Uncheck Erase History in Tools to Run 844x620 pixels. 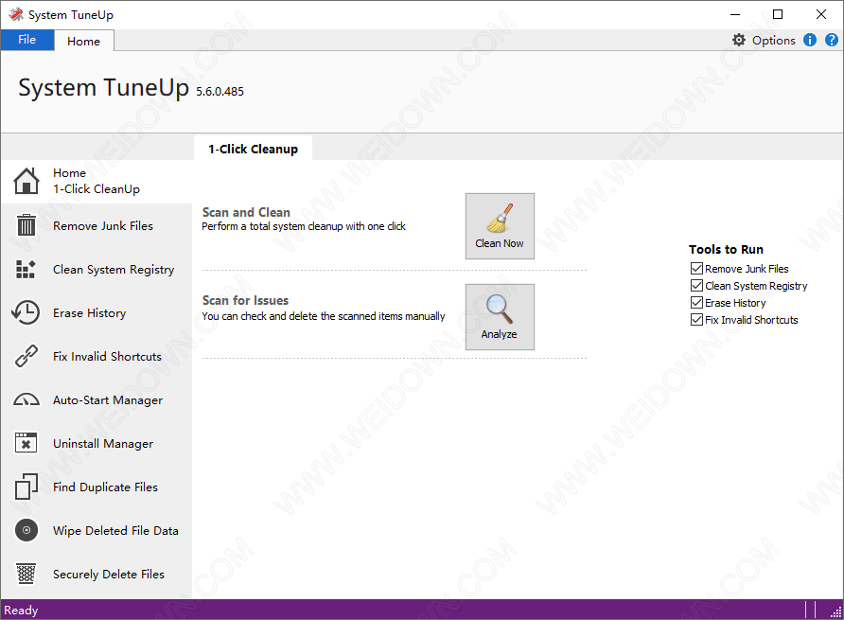tap(696, 303)
